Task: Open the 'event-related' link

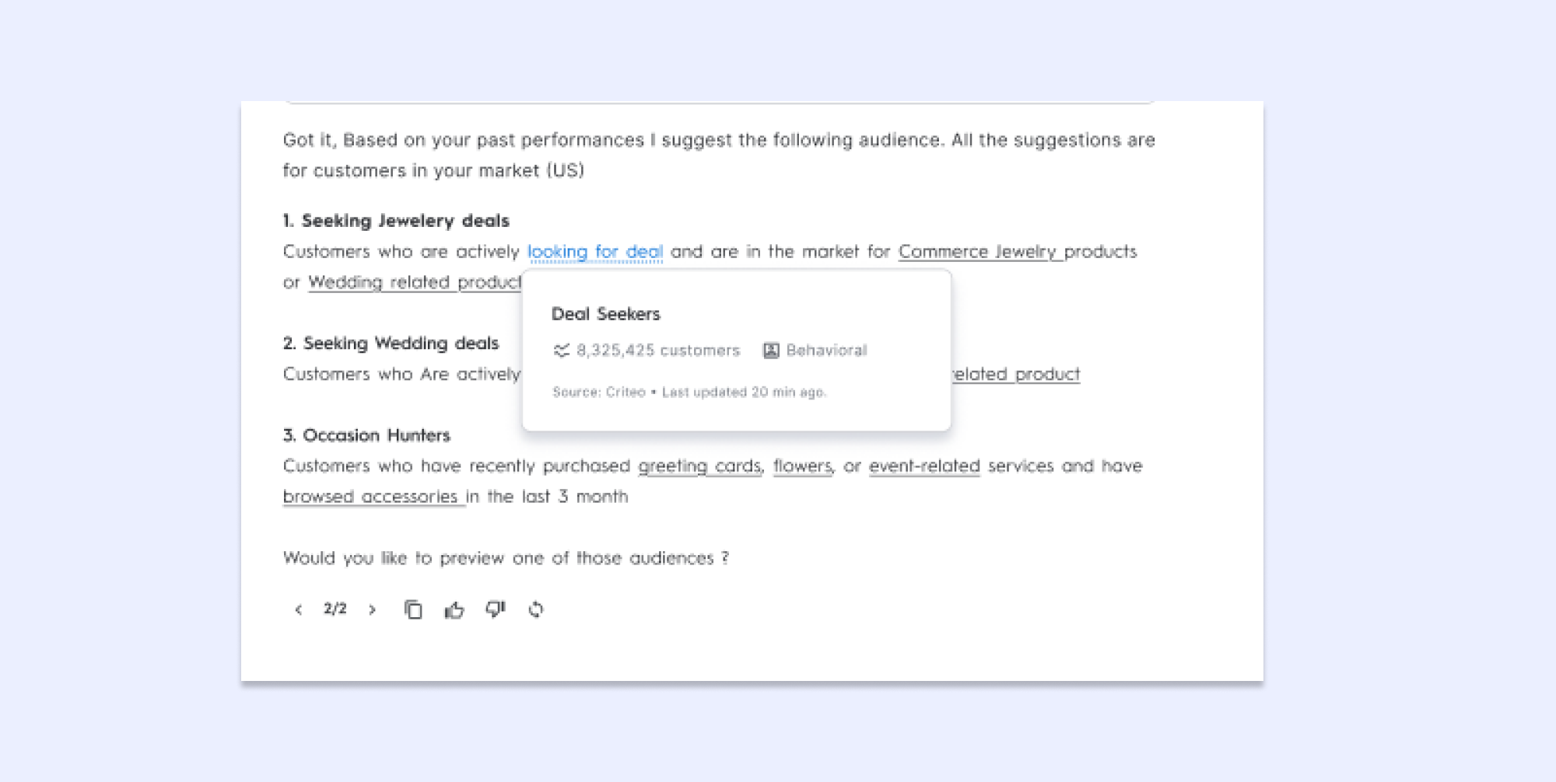Action: 924,466
